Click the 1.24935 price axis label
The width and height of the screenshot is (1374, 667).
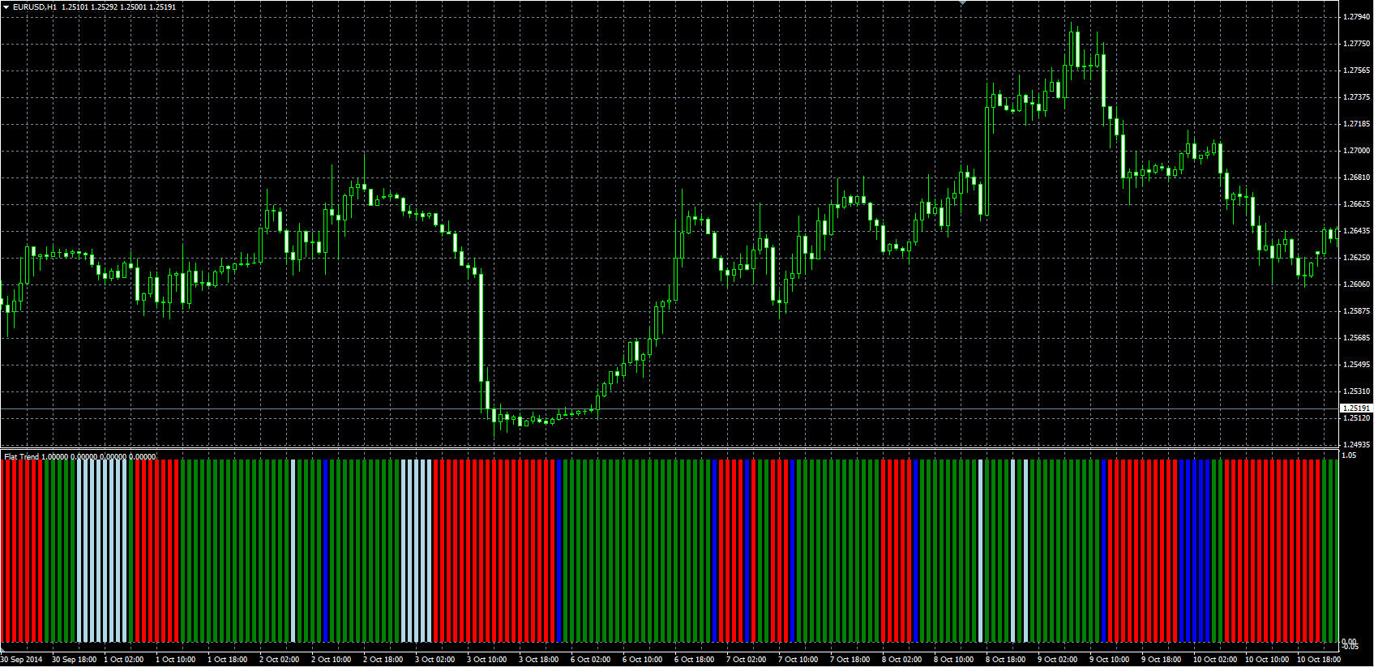tap(1356, 445)
